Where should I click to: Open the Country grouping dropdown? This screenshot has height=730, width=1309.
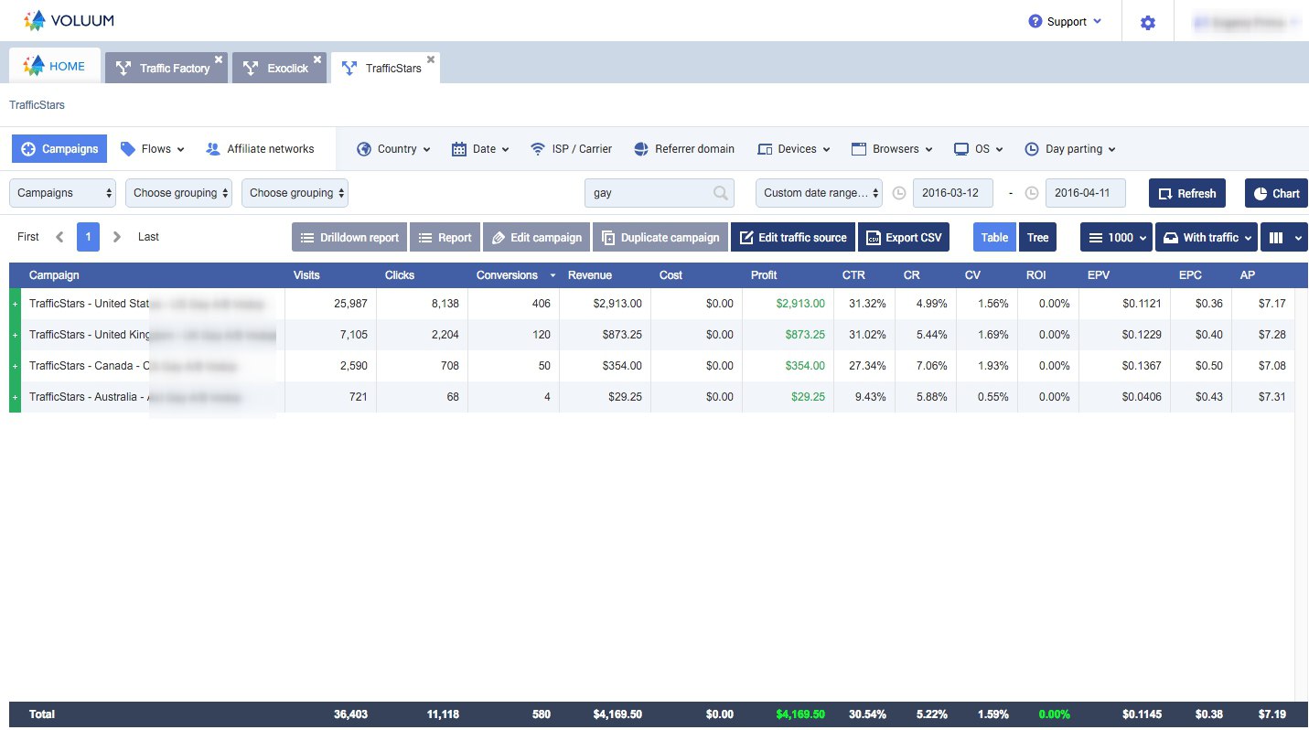coord(393,149)
